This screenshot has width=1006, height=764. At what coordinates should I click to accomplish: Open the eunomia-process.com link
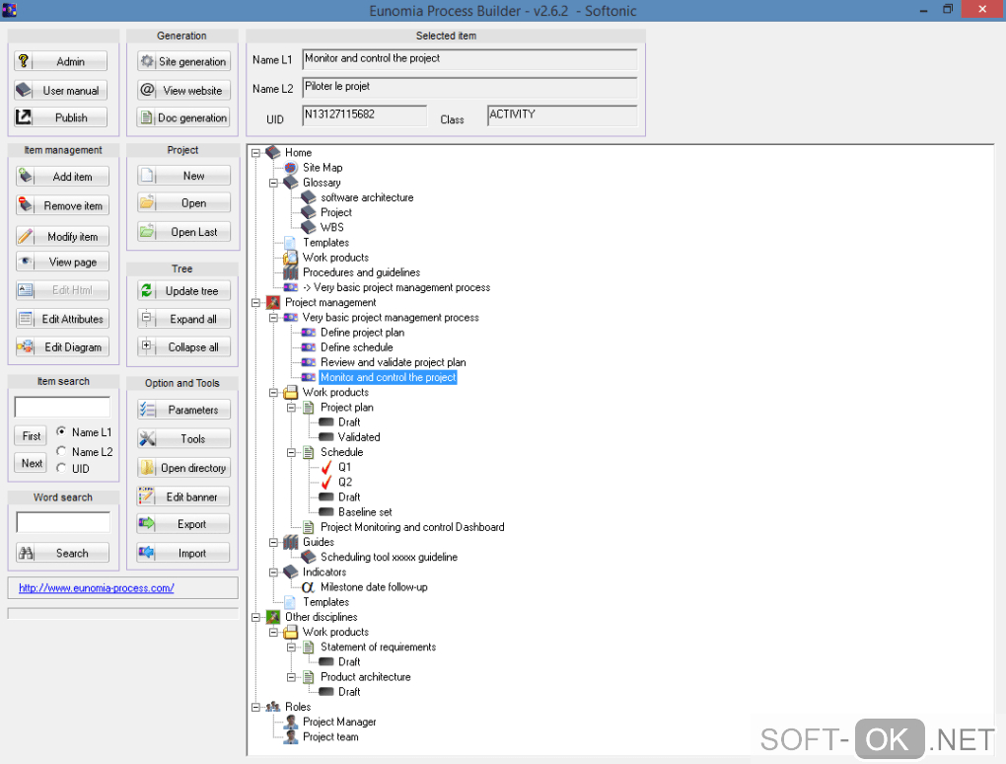point(97,587)
